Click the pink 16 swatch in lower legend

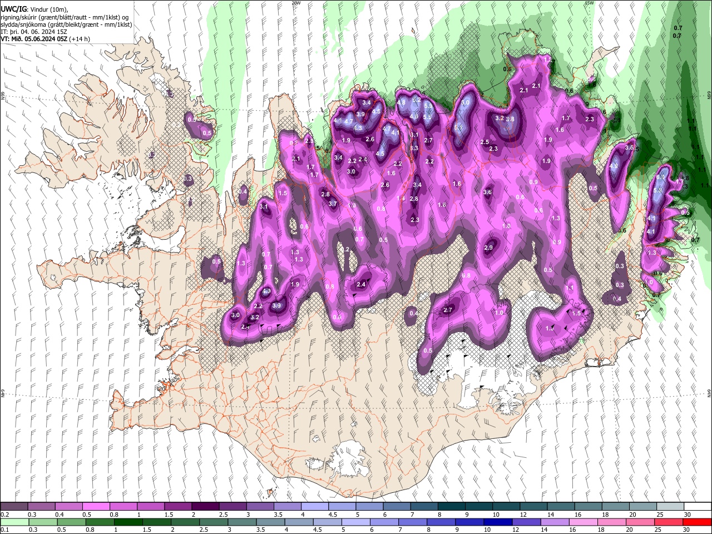coord(582,522)
